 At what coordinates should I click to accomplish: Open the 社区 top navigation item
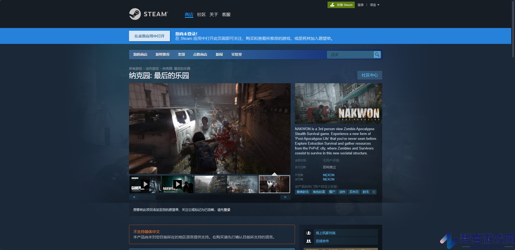[201, 15]
